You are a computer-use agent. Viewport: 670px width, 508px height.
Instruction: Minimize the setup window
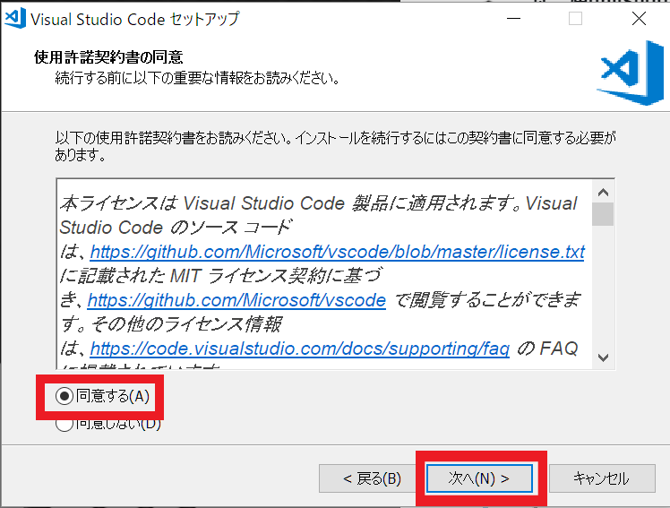click(x=513, y=19)
